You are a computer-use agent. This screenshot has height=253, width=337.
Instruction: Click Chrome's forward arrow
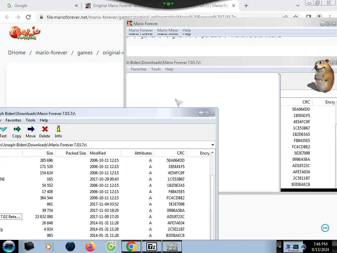coord(18,17)
